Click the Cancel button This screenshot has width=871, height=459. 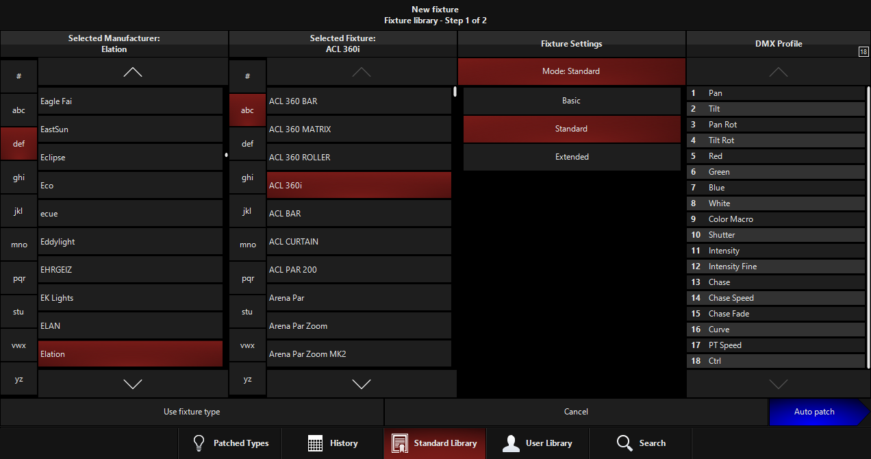tap(576, 412)
